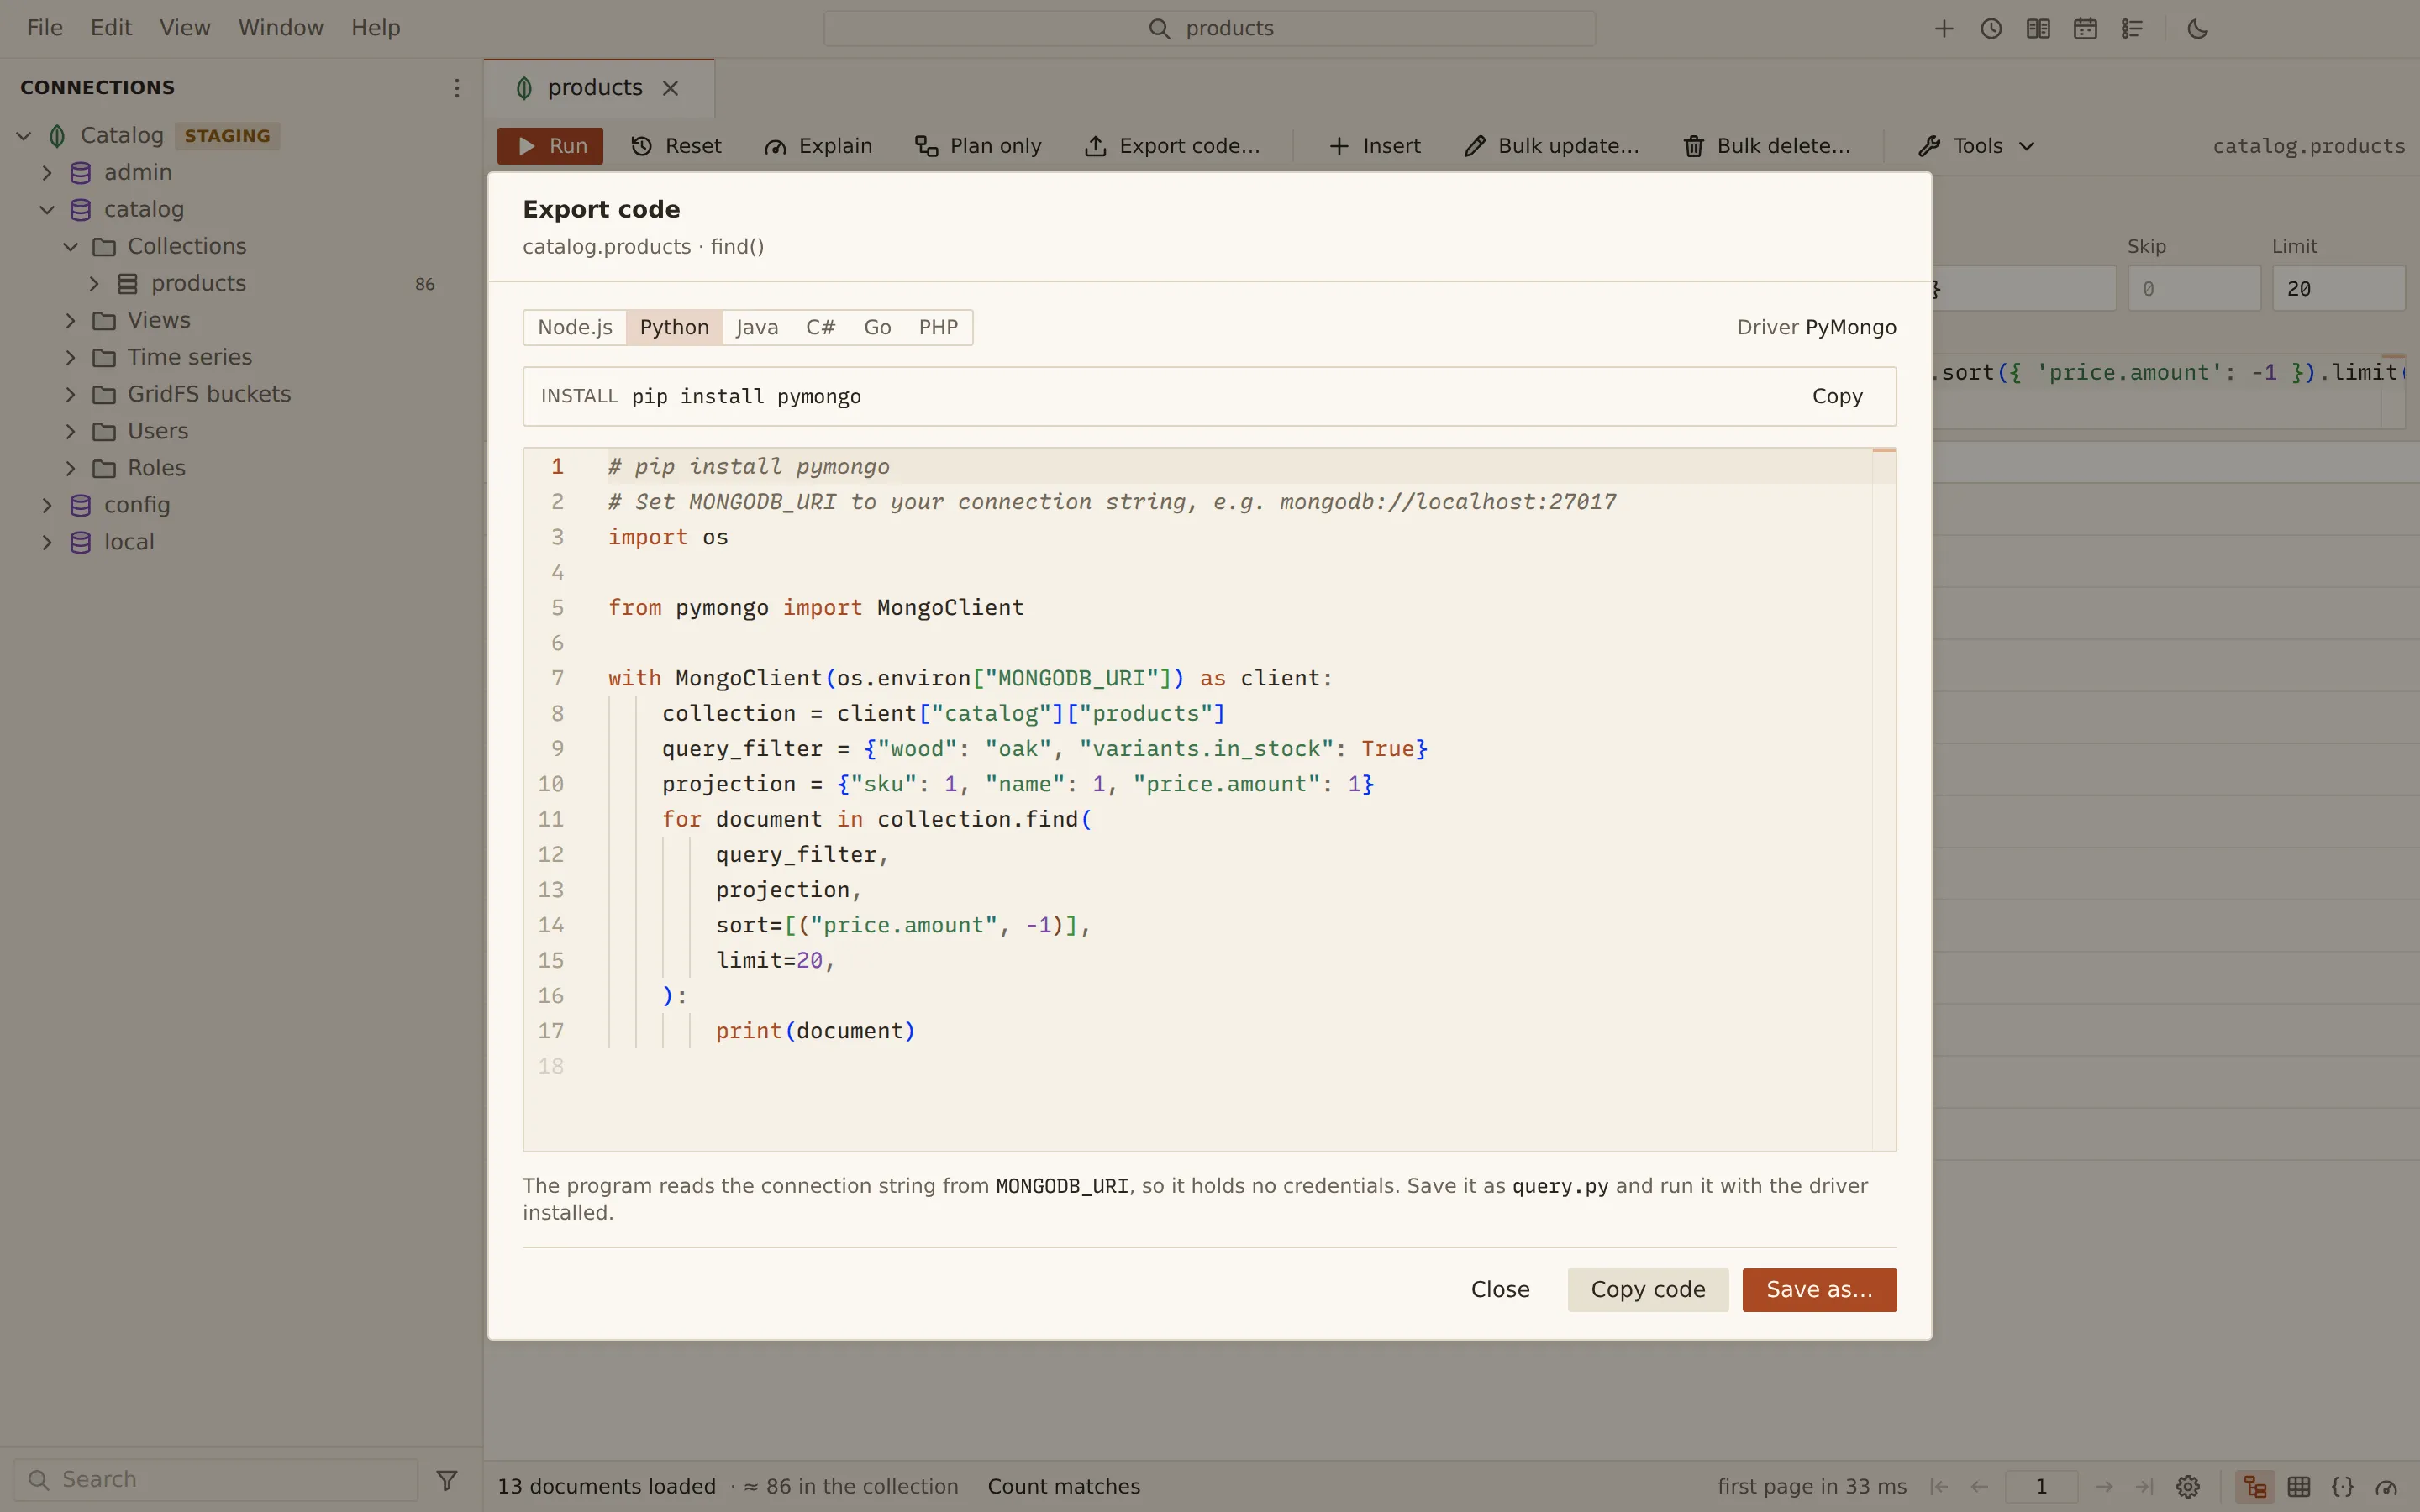This screenshot has width=2420, height=1512.
Task: Switch to table grid view in status bar
Action: click(2299, 1487)
